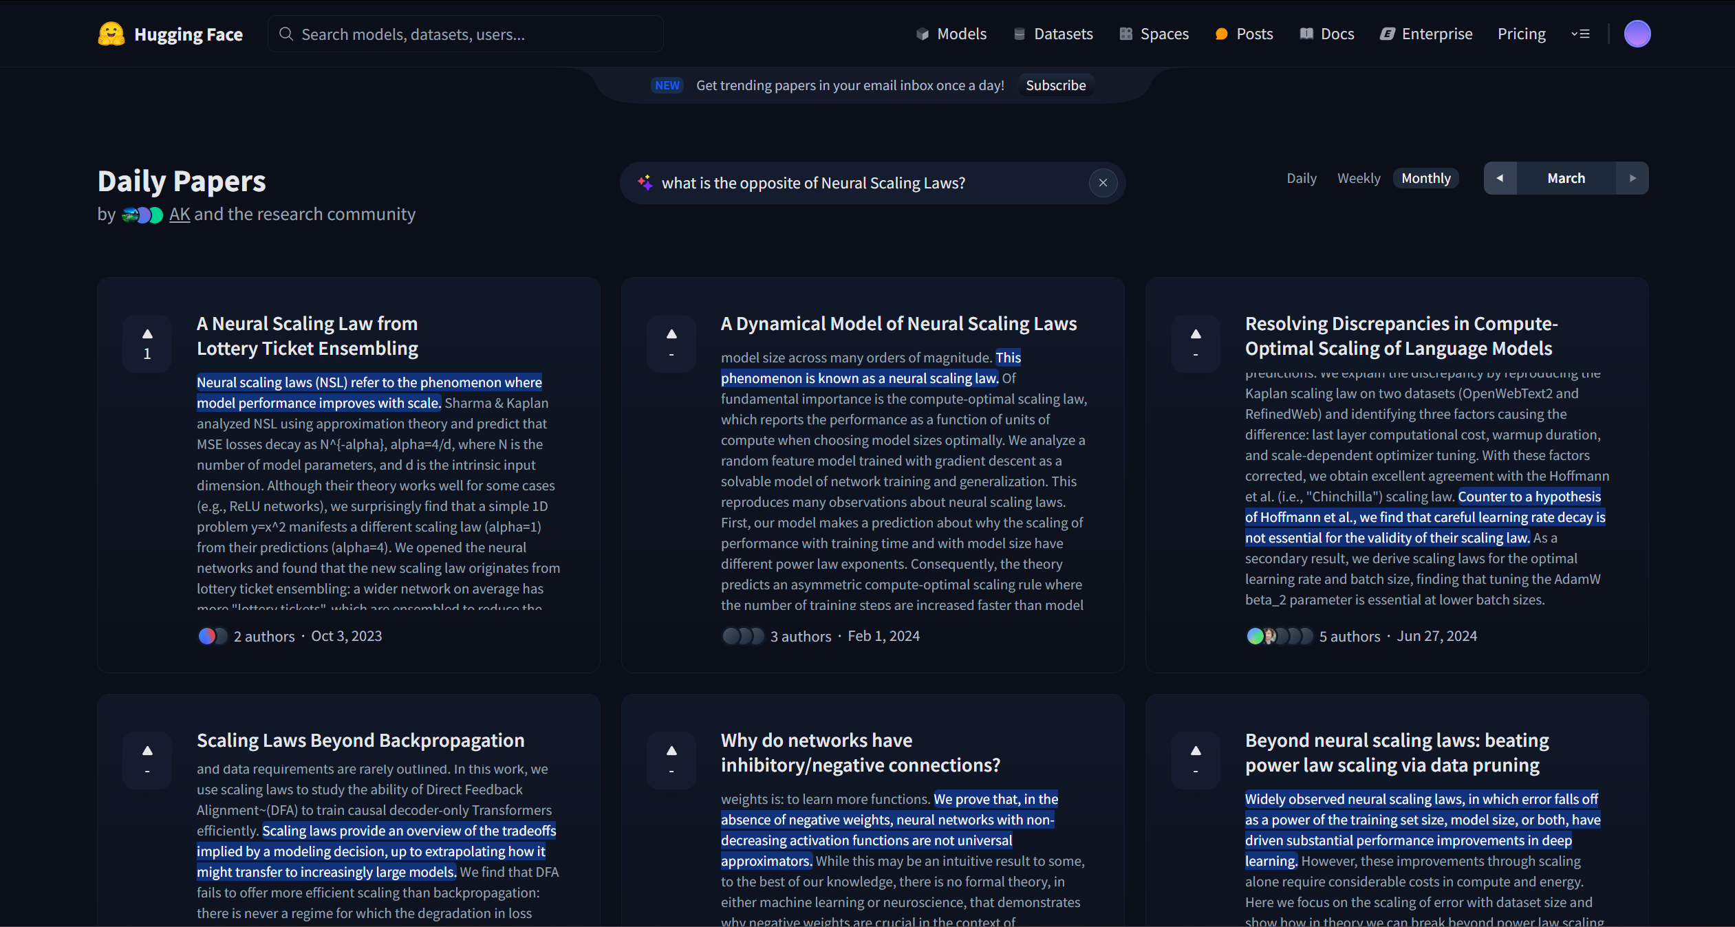Viewport: 1735px width, 927px height.
Task: Click highlighted text 'Neural scaling laws (NSL) refer'
Action: [x=369, y=392]
